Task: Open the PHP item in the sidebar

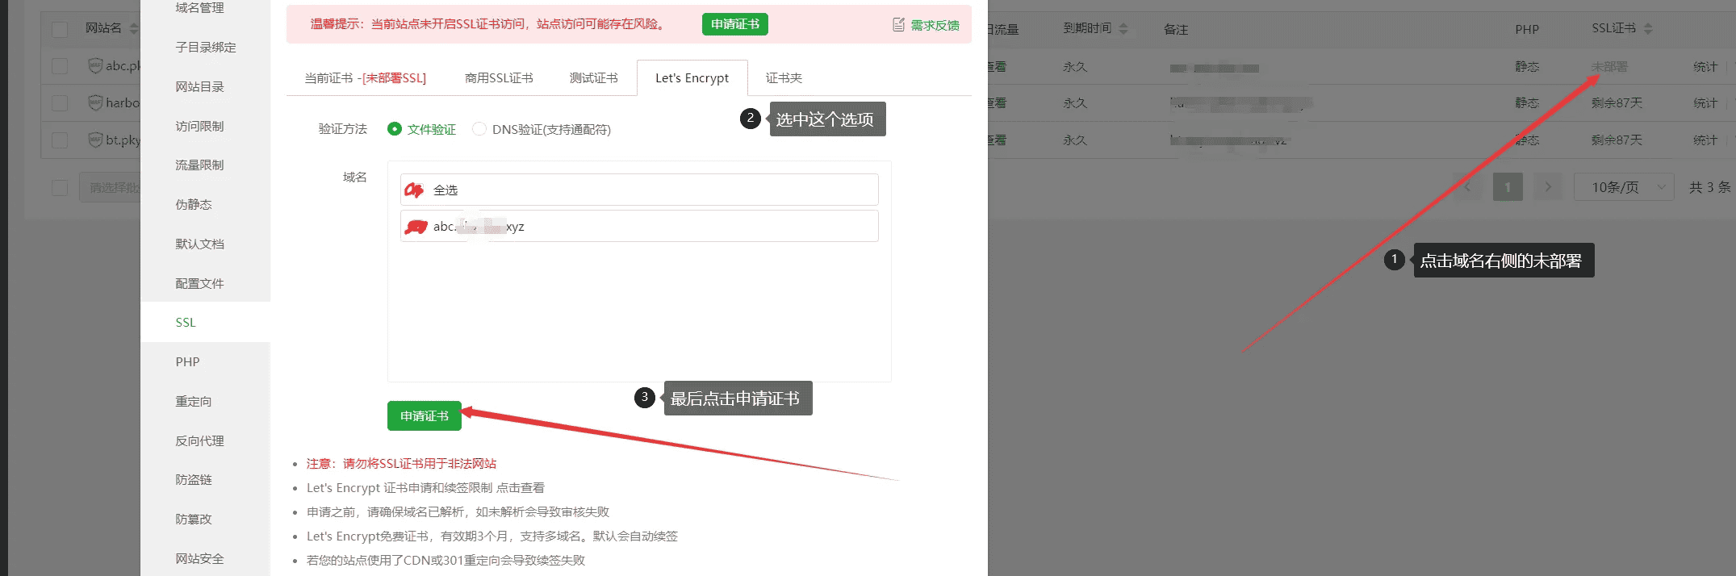Action: [x=187, y=361]
